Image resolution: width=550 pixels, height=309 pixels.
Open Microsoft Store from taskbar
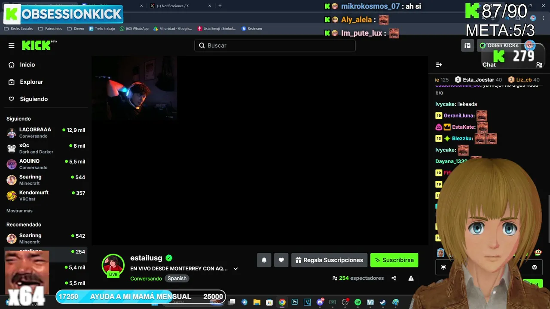(269, 302)
